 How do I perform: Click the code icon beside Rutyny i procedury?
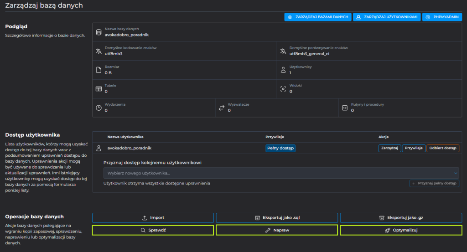click(x=345, y=108)
